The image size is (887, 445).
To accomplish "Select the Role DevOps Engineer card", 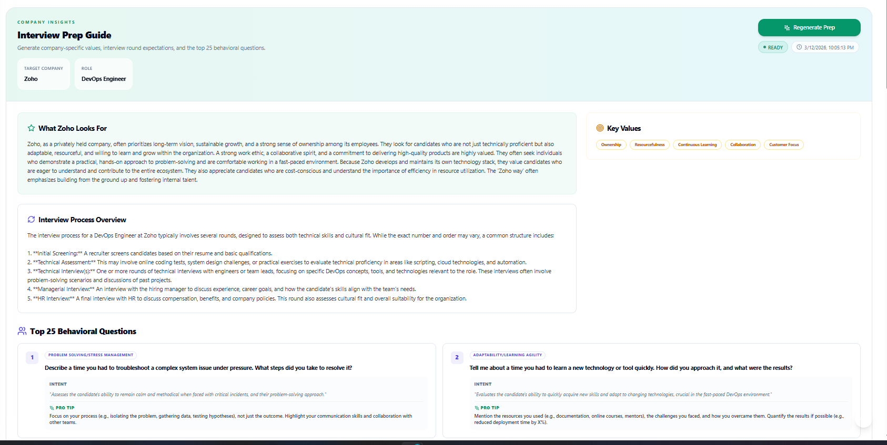I will click(104, 74).
